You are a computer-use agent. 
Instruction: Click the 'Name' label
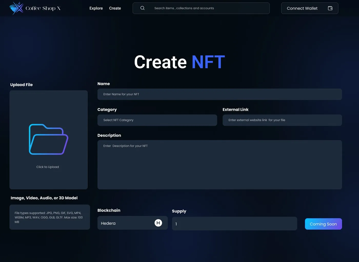(104, 84)
